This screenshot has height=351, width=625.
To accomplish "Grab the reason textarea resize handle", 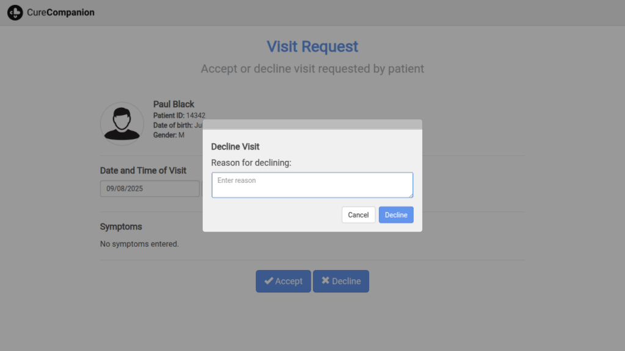I will pos(410,195).
